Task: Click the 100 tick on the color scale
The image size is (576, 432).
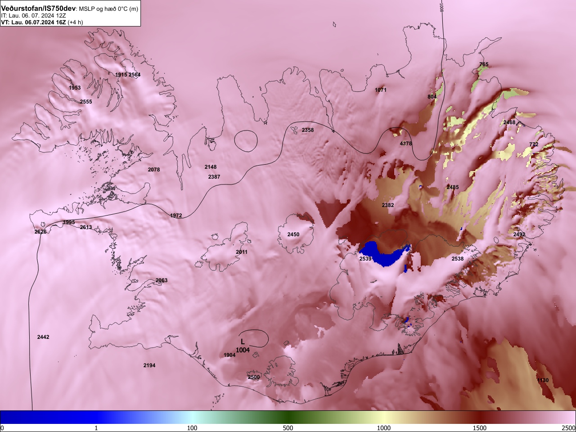Action: tap(192, 428)
